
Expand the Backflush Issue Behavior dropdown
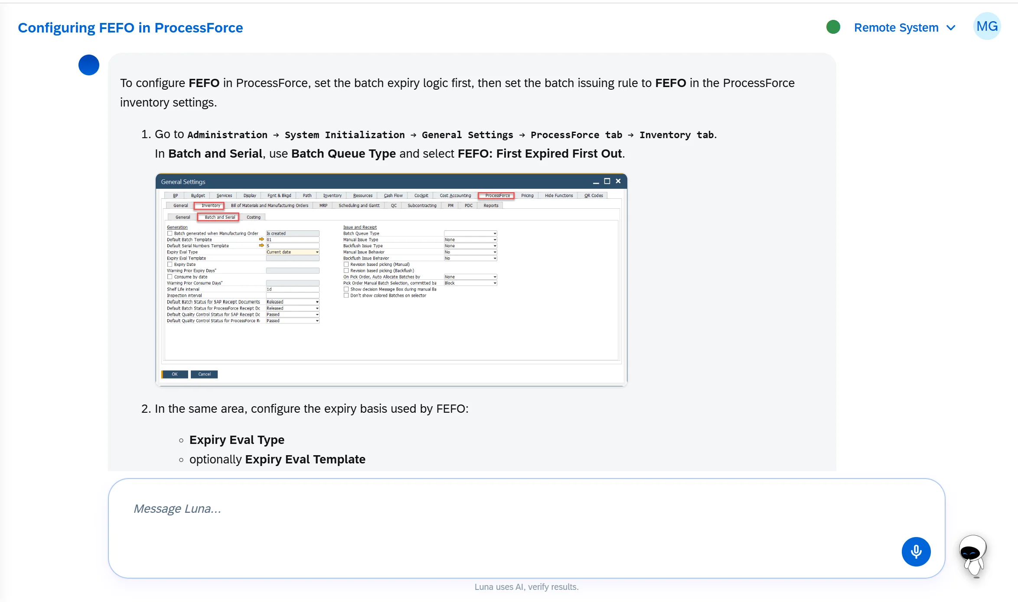pyautogui.click(x=470, y=258)
